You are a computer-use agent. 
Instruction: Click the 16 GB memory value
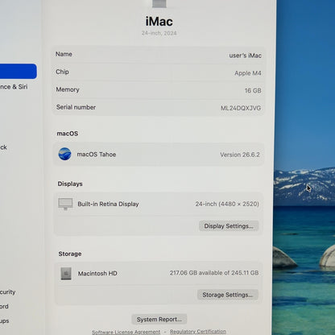click(x=253, y=91)
